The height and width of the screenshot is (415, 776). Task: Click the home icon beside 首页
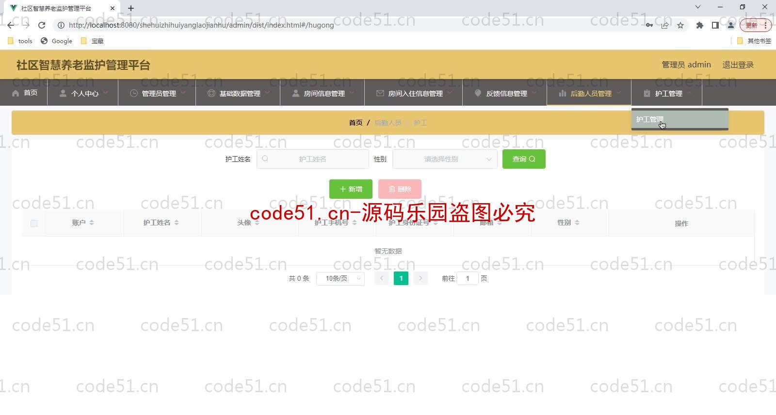16,93
